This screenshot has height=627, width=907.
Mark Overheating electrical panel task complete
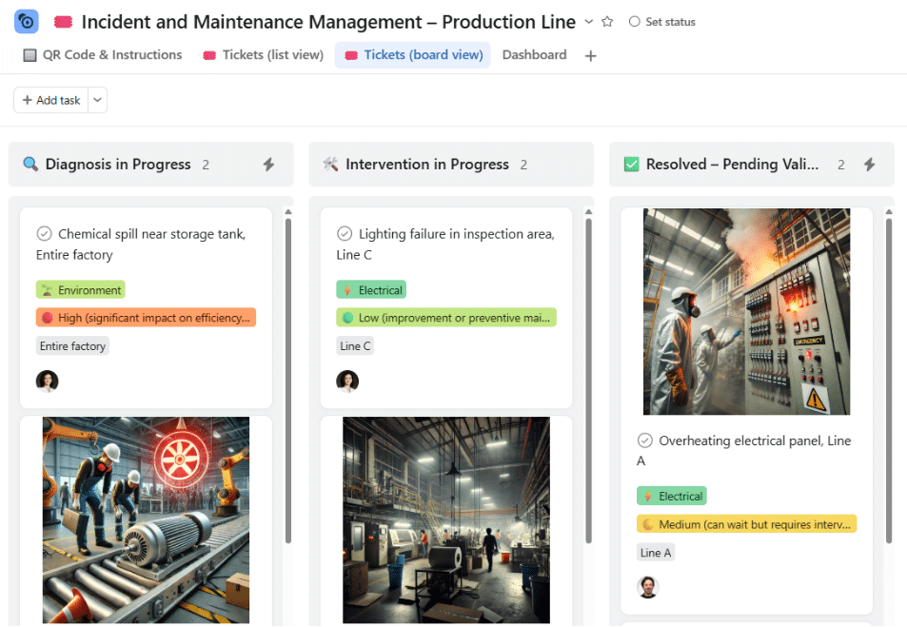point(644,441)
